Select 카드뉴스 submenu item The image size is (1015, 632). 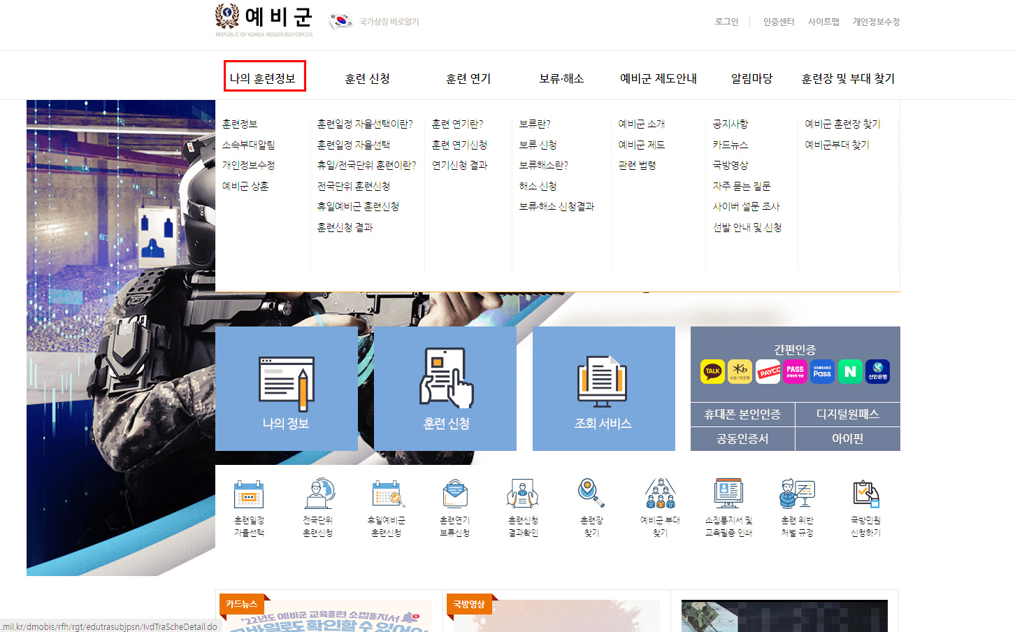pos(730,145)
